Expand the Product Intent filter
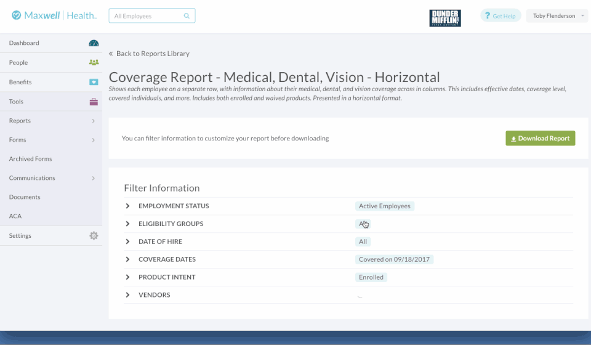The height and width of the screenshot is (345, 591). pos(128,277)
